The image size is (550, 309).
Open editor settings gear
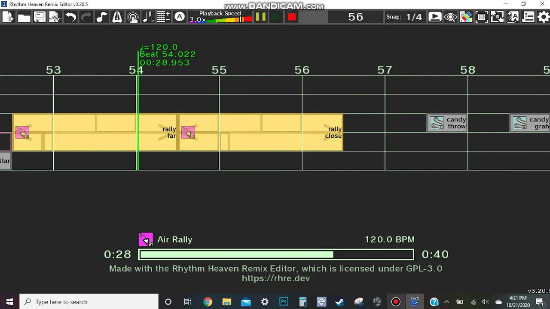click(544, 17)
